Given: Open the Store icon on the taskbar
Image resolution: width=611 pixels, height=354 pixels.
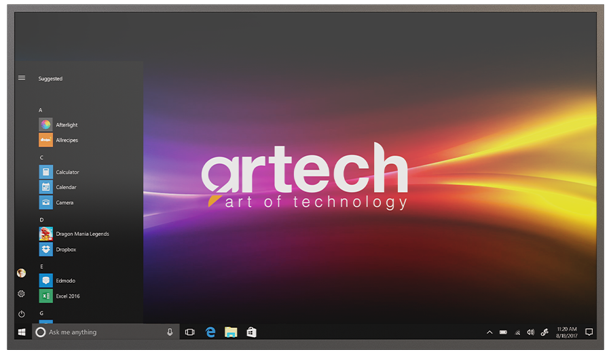Looking at the screenshot, I should [251, 332].
